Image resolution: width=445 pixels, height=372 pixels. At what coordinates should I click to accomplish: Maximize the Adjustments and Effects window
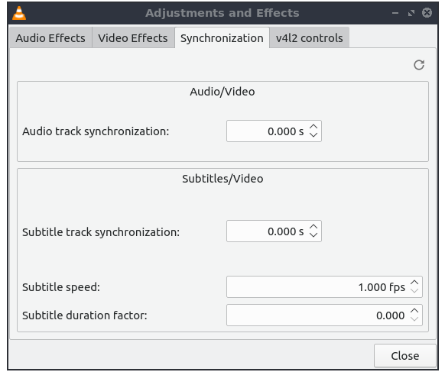click(411, 13)
